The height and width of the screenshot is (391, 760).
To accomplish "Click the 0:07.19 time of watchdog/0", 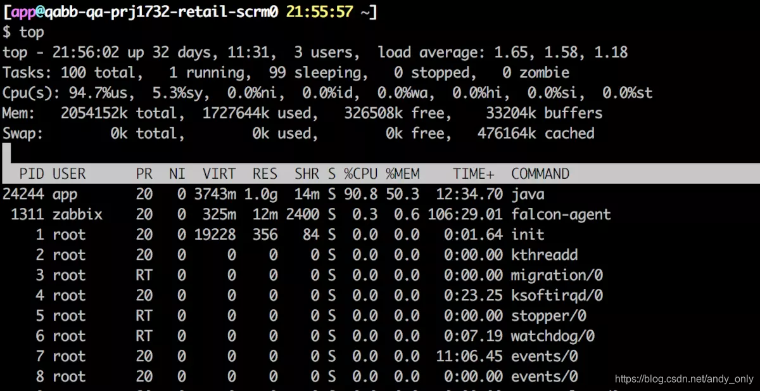I will point(474,336).
